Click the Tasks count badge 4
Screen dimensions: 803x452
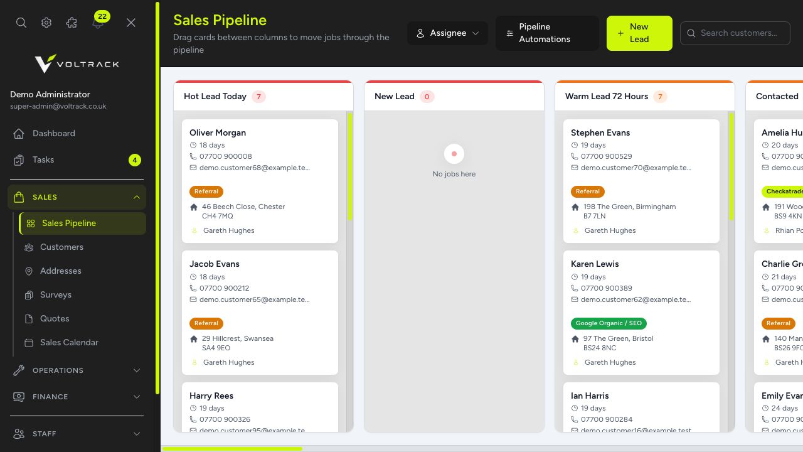135,160
